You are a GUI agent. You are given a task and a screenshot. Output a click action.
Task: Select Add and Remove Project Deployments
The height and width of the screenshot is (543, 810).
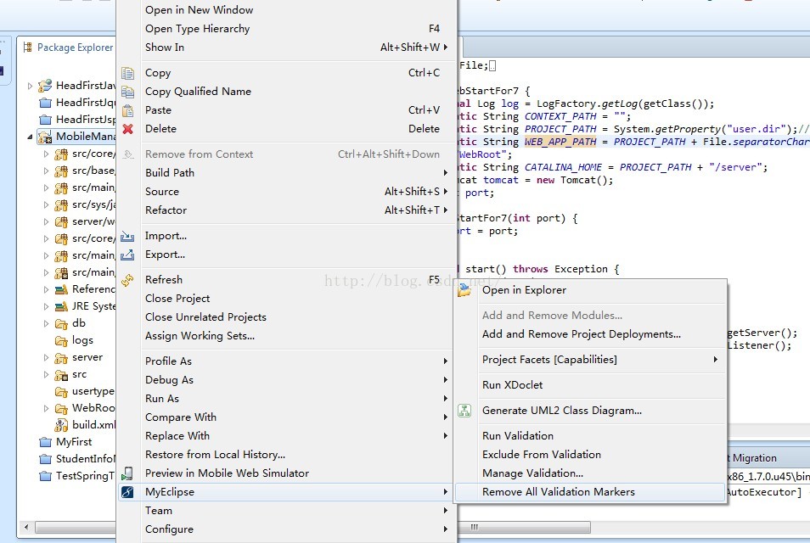tap(590, 334)
